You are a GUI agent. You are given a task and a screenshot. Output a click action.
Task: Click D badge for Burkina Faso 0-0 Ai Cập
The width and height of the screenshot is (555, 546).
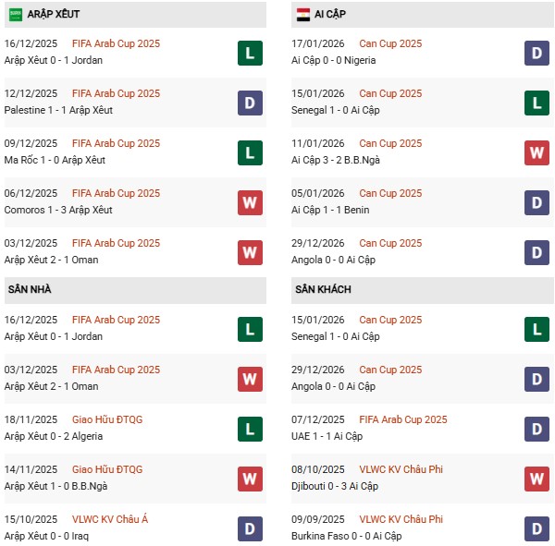click(537, 528)
